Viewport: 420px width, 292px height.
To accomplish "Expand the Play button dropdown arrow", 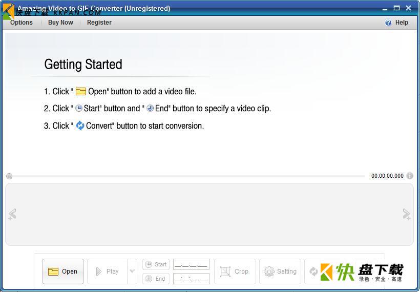I will click(132, 271).
